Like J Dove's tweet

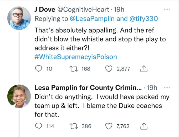[x=109, y=69]
